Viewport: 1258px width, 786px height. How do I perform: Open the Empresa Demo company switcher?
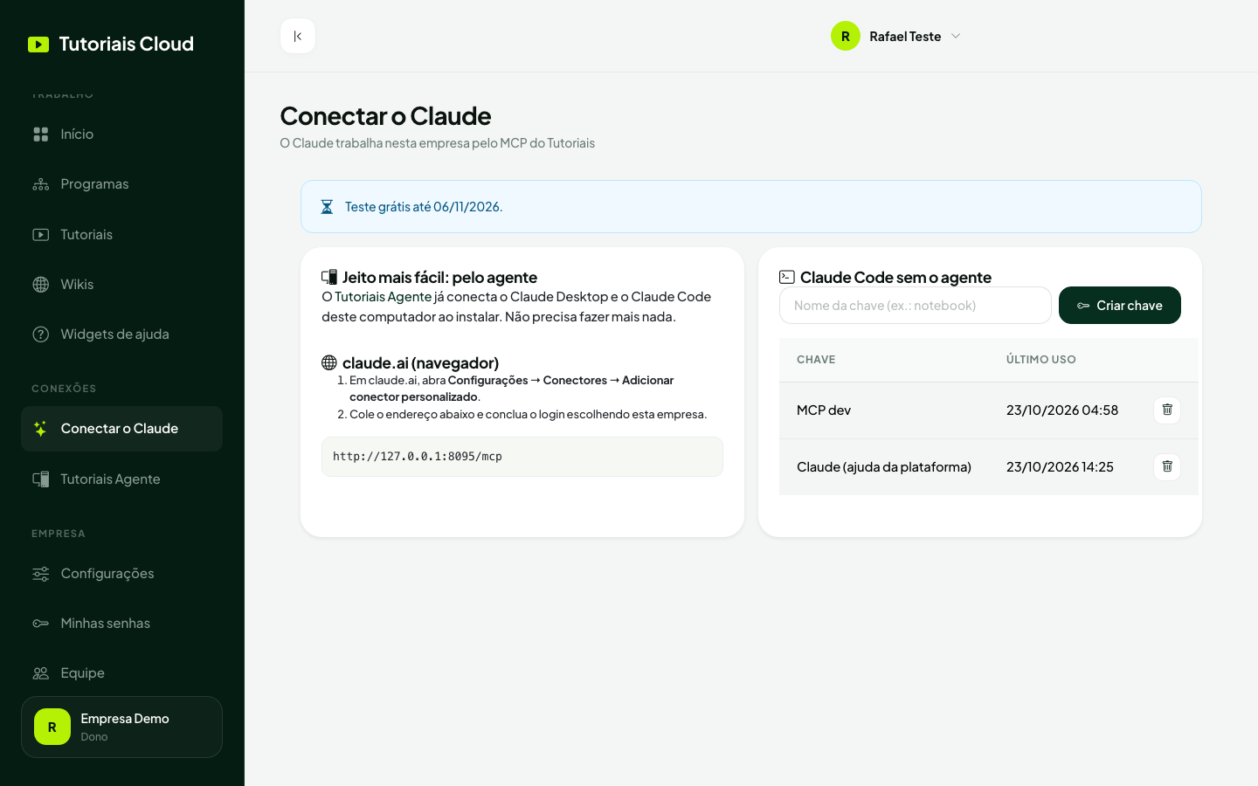[x=121, y=727]
